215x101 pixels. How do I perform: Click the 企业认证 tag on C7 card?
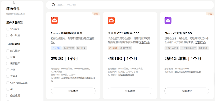113,48
